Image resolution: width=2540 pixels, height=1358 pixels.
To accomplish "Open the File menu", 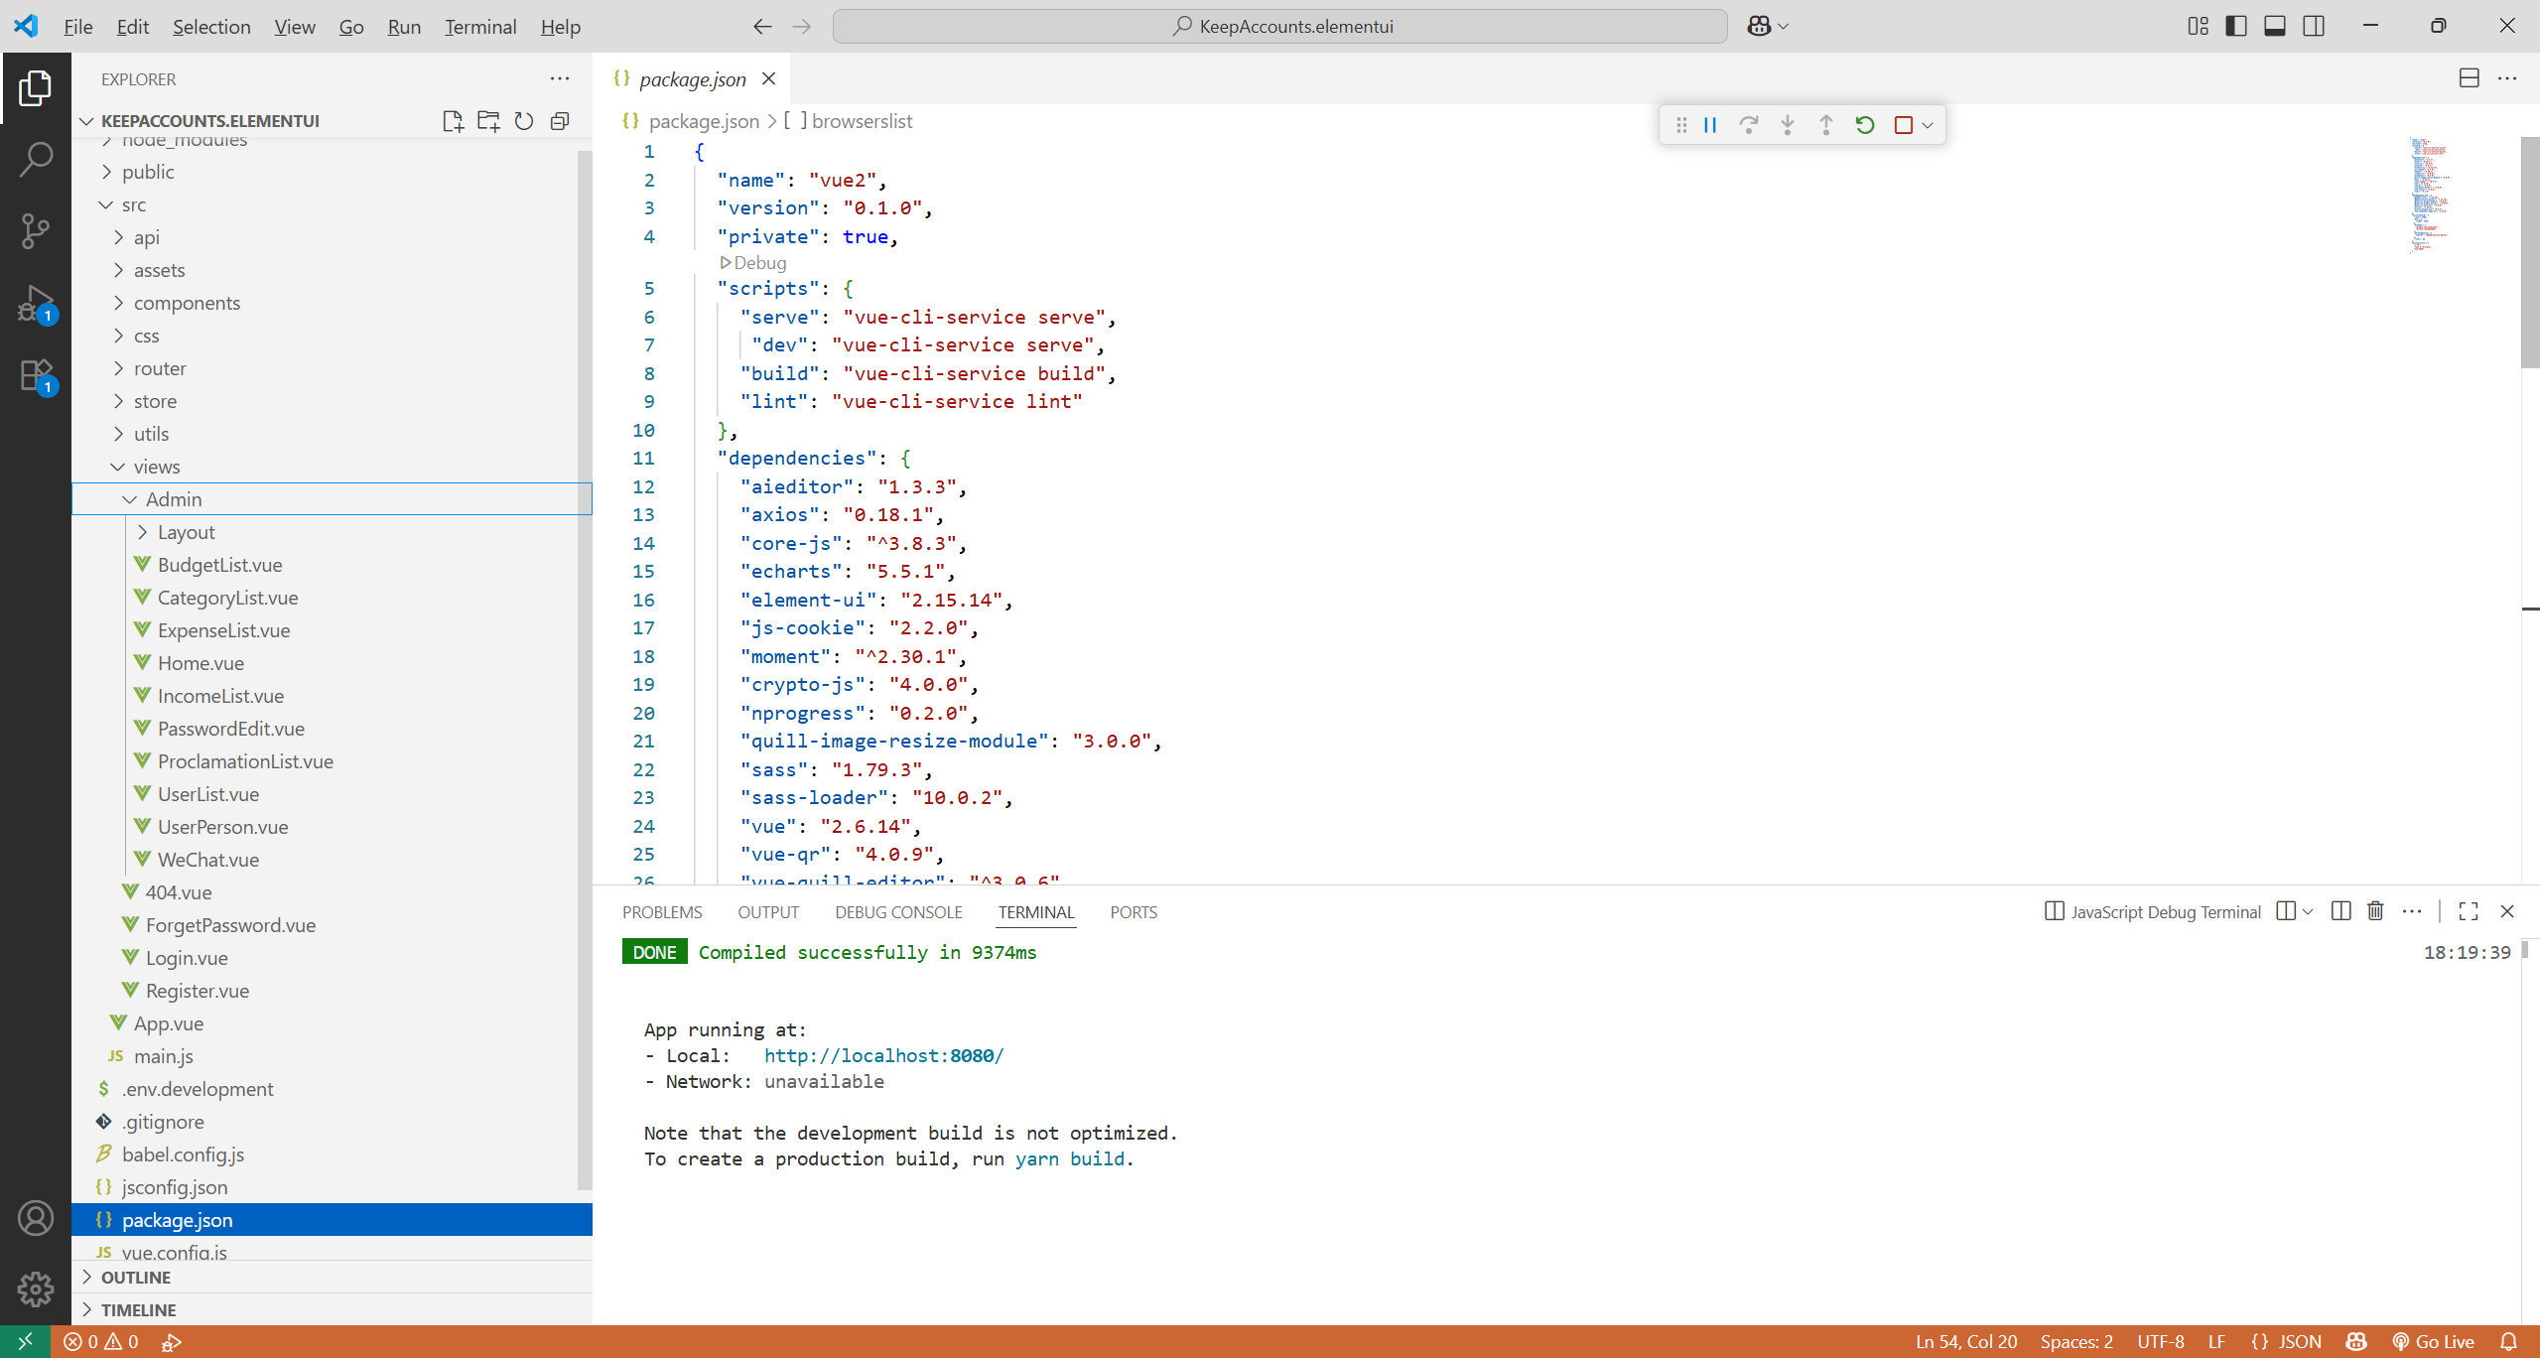I will (77, 27).
